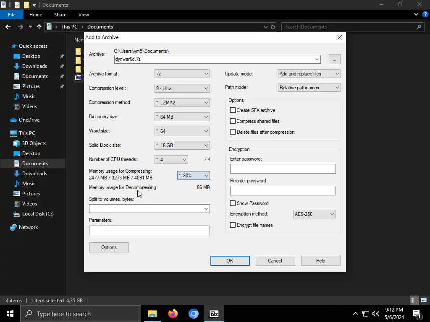Open Music under This PC
This screenshot has width=430, height=322.
pos(29,184)
